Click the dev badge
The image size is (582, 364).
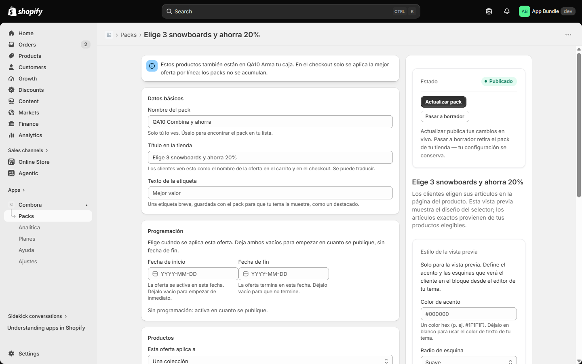[x=568, y=11]
